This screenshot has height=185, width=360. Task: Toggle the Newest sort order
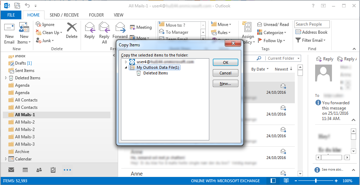tap(284, 69)
